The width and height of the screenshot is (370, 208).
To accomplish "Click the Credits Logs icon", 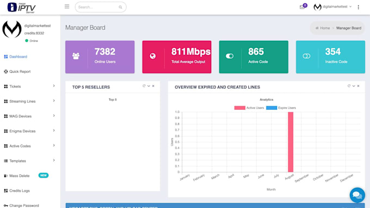I will [5, 191].
